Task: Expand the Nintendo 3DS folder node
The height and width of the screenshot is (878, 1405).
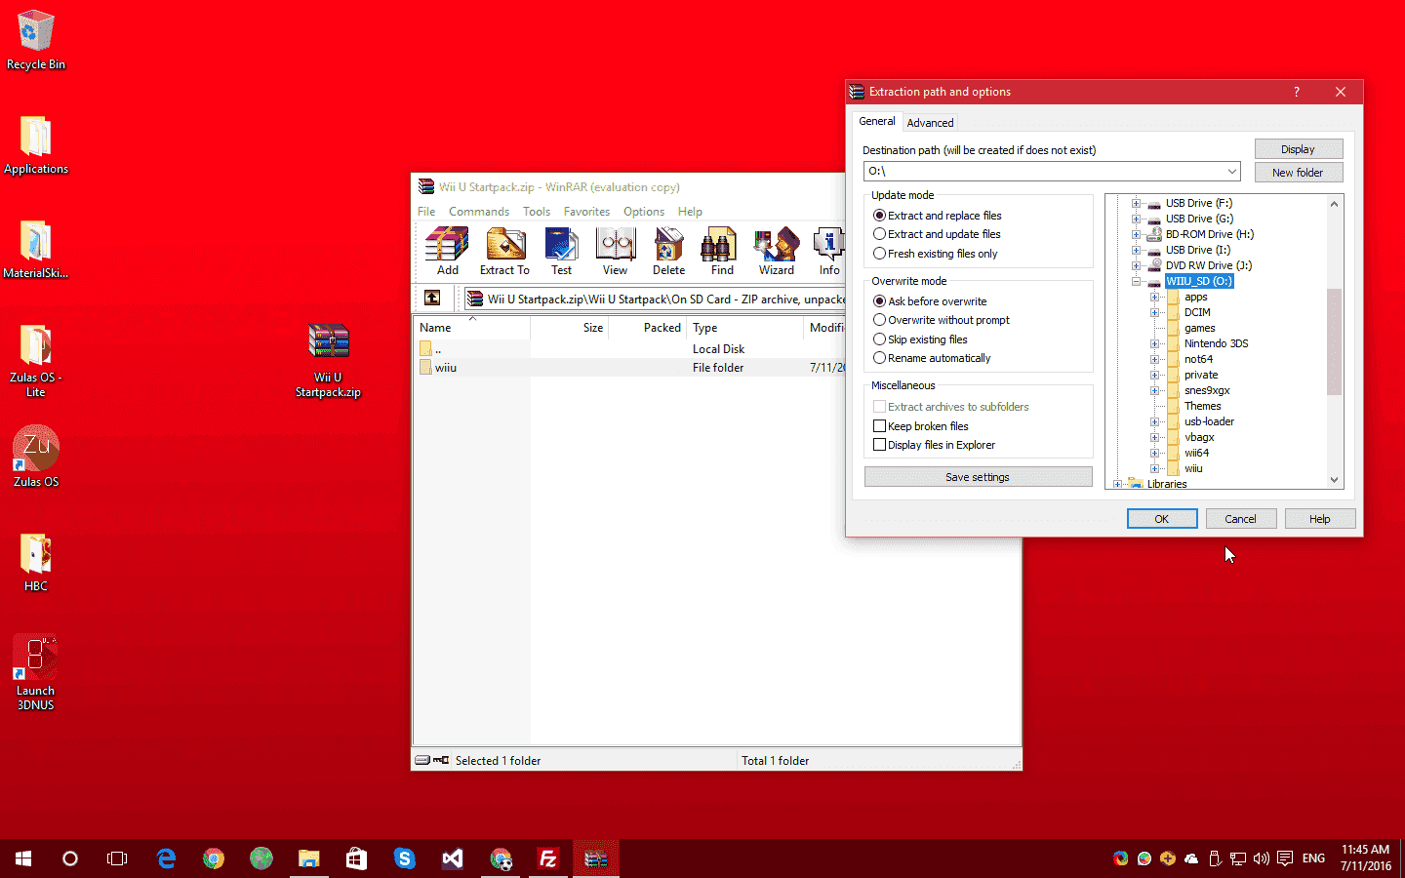Action: point(1154,343)
